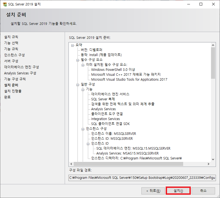The height and width of the screenshot is (198, 220).
Task: Select Analysis Services feature row
Action: click(103, 109)
